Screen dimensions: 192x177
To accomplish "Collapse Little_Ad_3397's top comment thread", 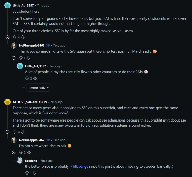I will 7,37.
